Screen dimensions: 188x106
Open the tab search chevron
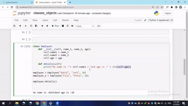pos(166,2)
